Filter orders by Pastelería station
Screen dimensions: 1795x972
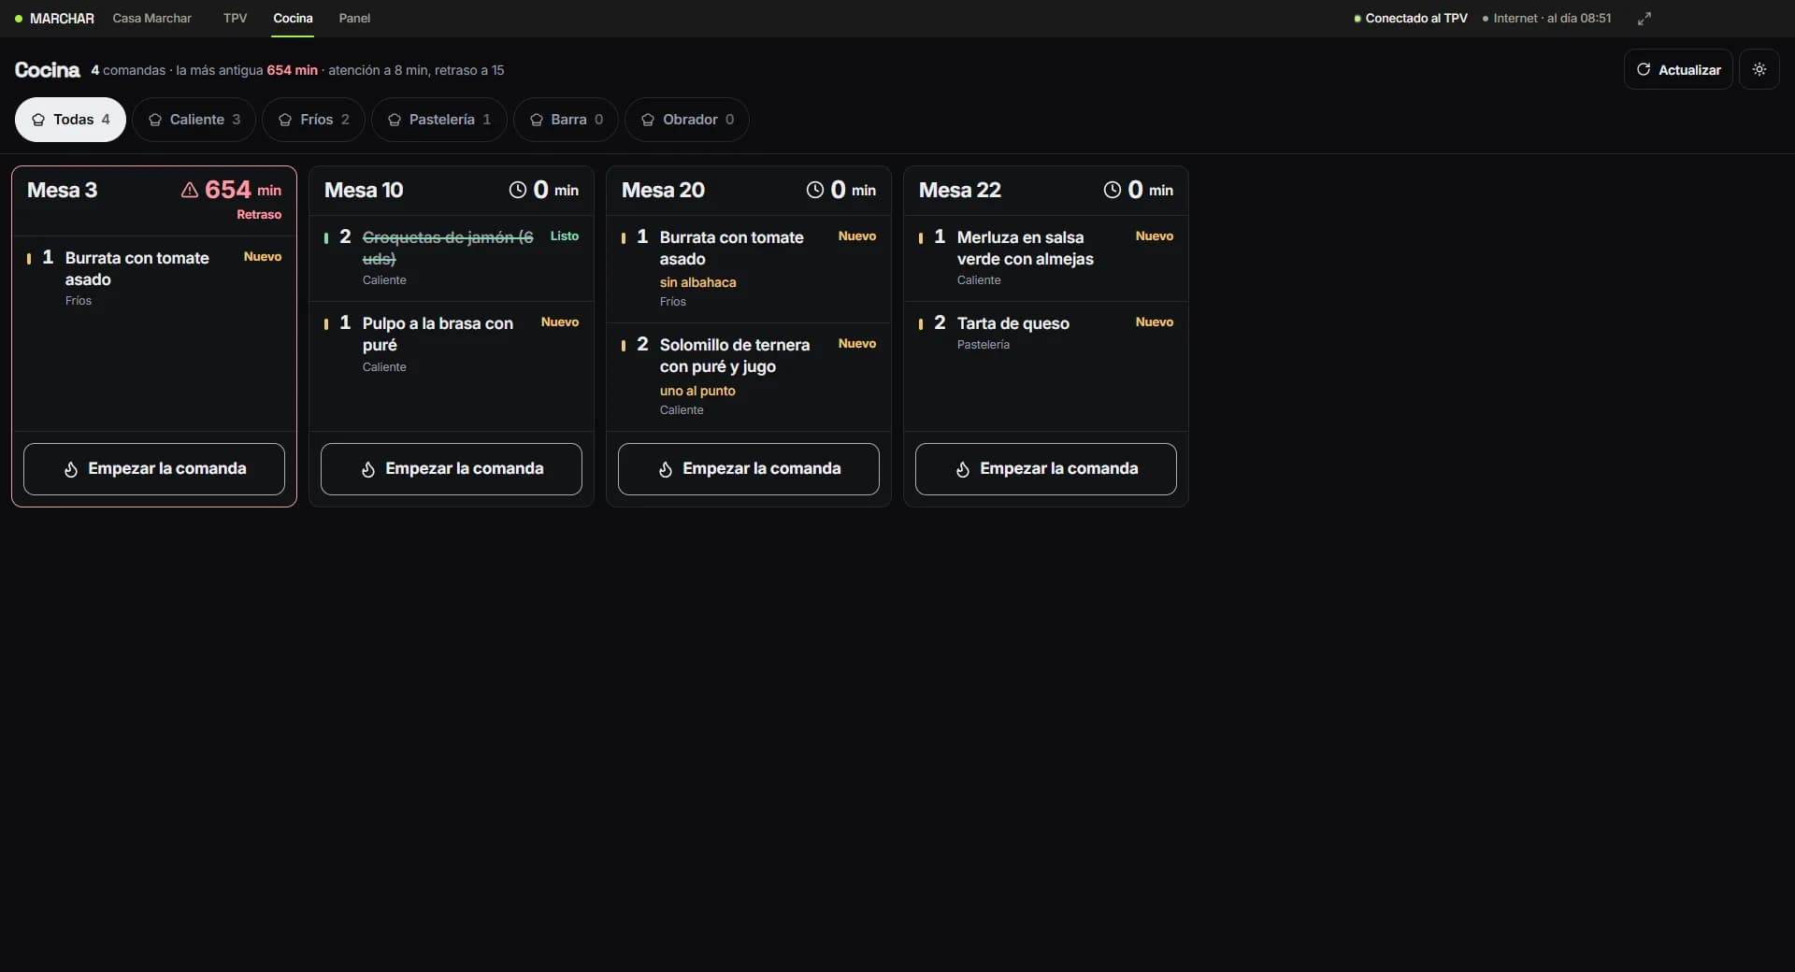tap(438, 120)
